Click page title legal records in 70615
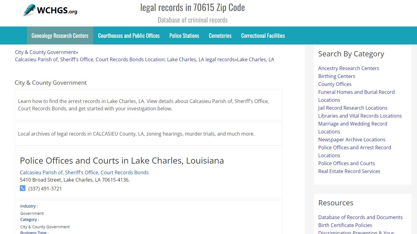This screenshot has height=234, width=417. click(193, 7)
